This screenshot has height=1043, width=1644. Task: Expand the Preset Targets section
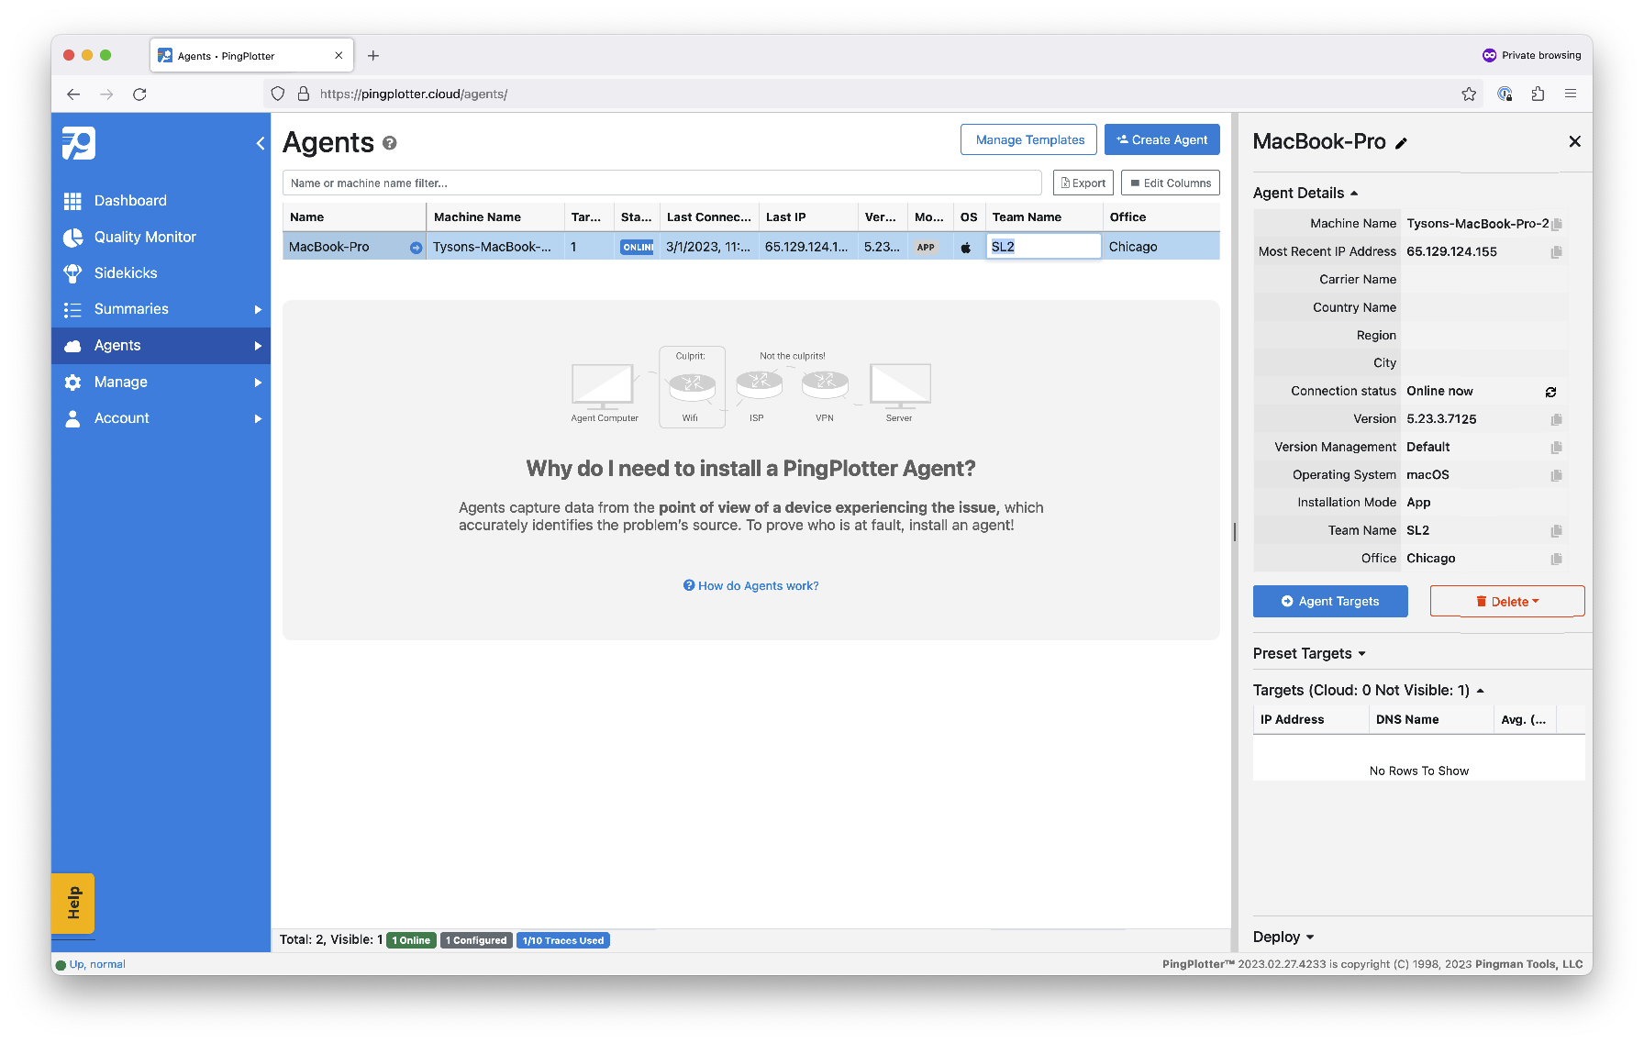pyautogui.click(x=1309, y=653)
